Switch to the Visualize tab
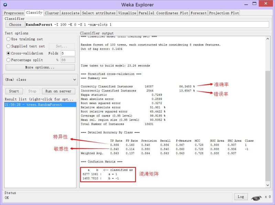 [127, 13]
